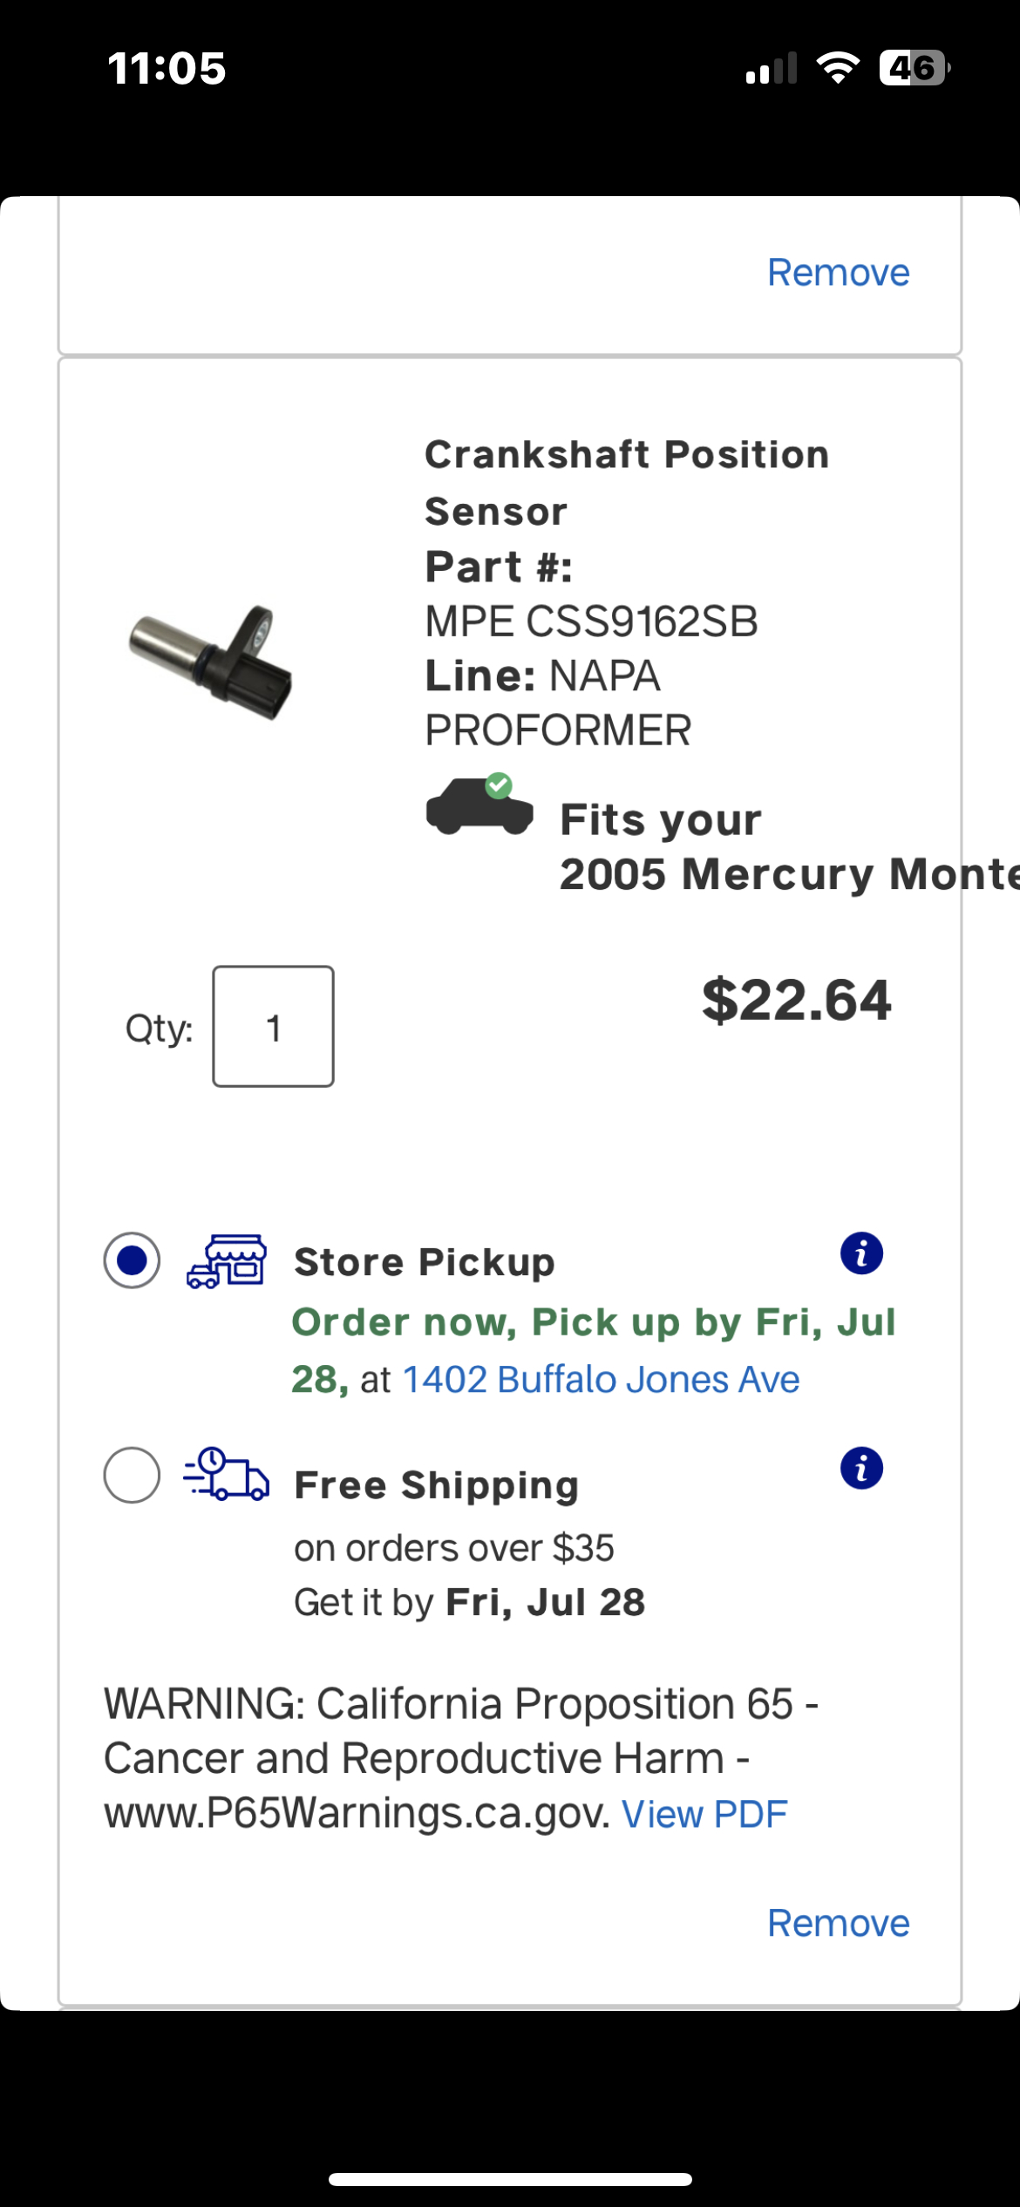Image resolution: width=1020 pixels, height=2207 pixels.
Task: Open Store Pickup info icon
Action: tap(861, 1254)
